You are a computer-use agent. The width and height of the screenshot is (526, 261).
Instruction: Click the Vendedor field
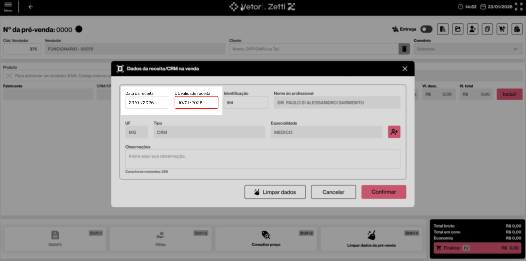pyautogui.click(x=135, y=49)
